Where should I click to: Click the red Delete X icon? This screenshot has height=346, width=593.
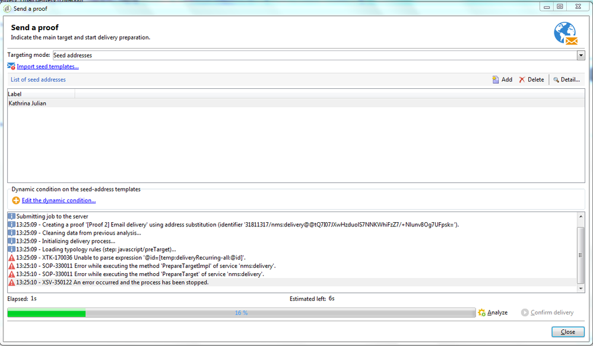pyautogui.click(x=522, y=79)
